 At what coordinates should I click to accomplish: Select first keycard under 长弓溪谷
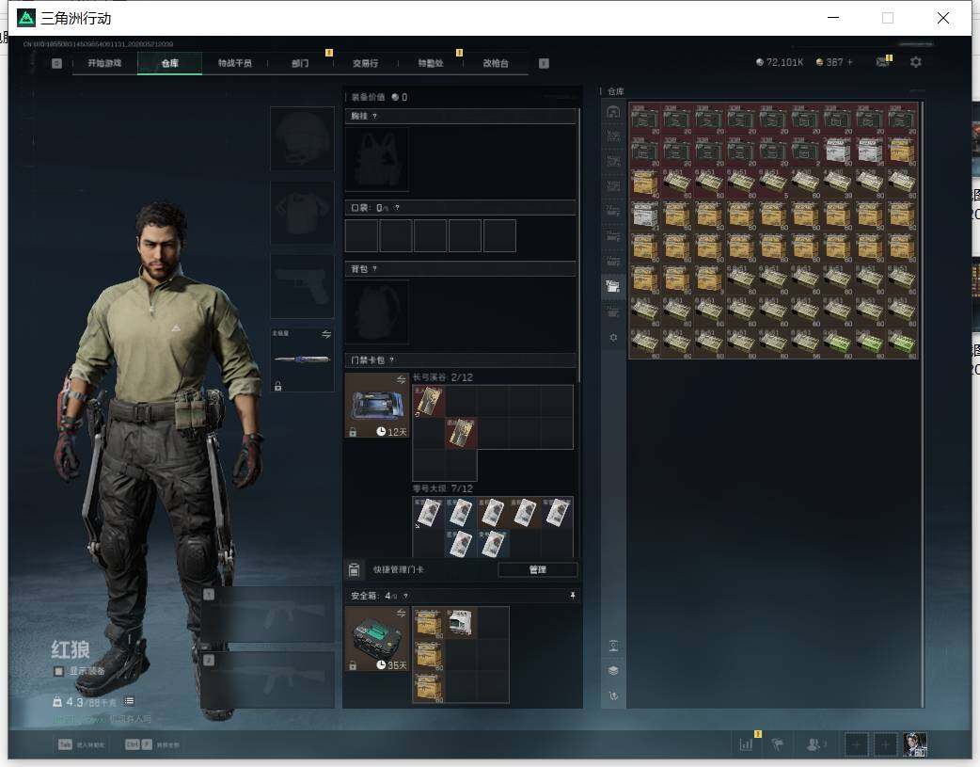(429, 401)
